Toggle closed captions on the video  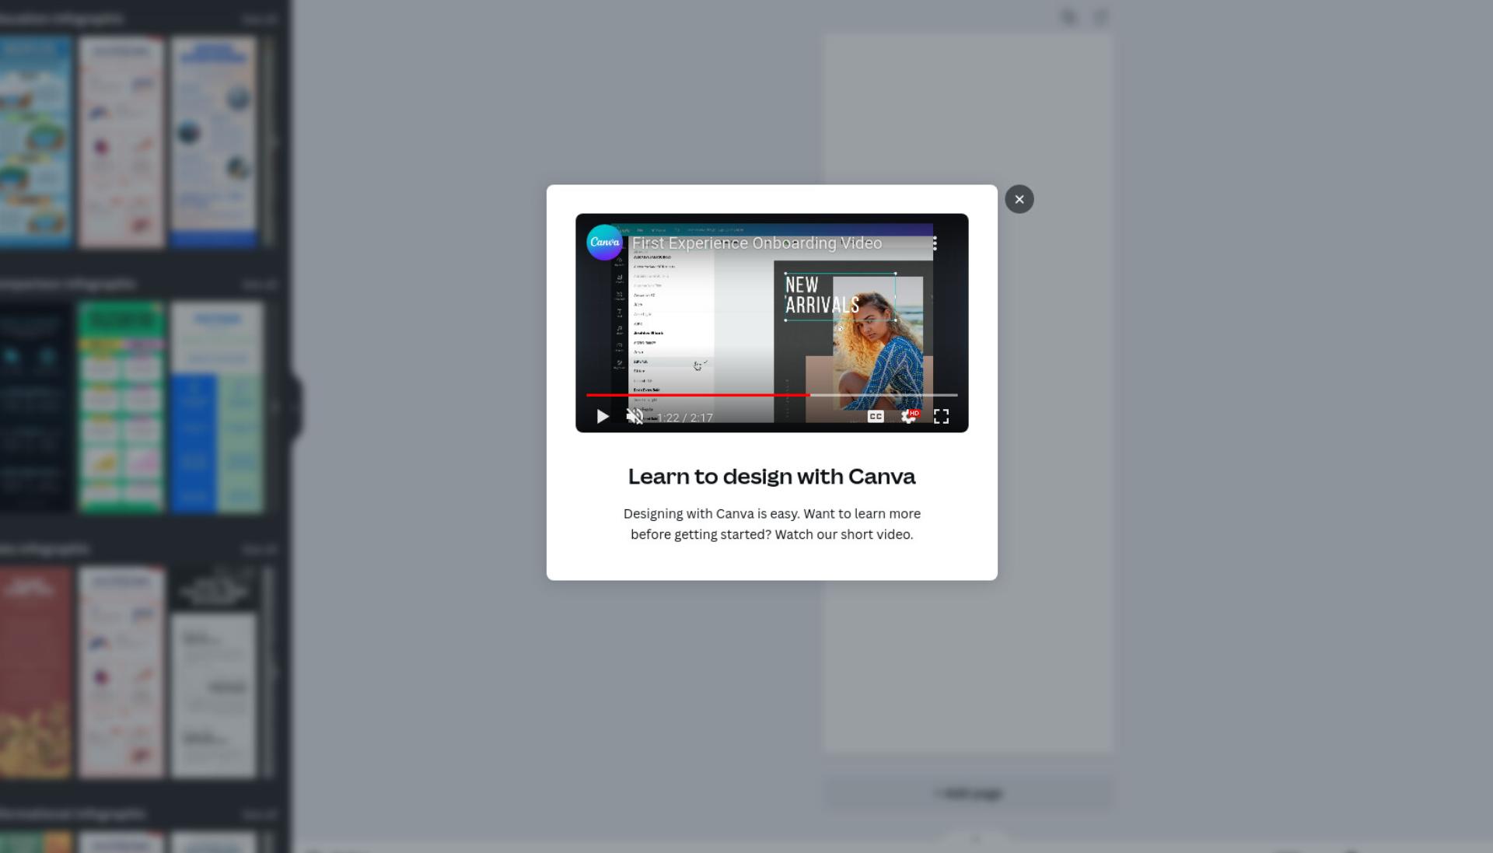[876, 417]
